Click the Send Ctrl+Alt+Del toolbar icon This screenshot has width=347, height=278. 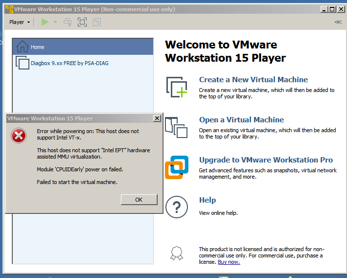pyautogui.click(x=68, y=22)
